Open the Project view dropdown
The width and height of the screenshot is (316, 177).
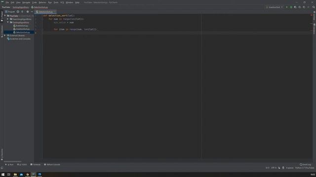coord(10,12)
